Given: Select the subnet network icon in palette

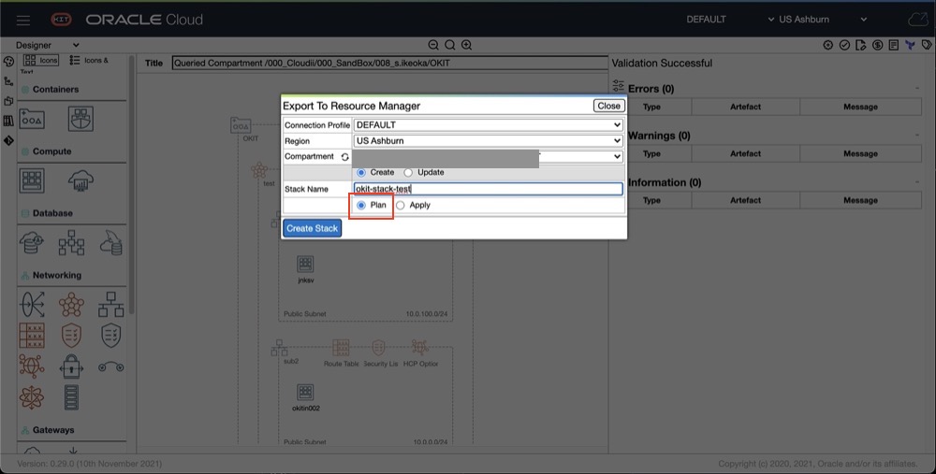Looking at the screenshot, I should 111,305.
